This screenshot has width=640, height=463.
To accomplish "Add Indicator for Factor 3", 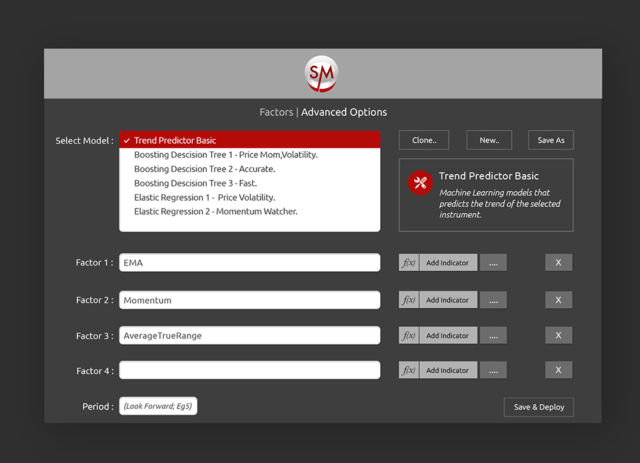I will [447, 336].
